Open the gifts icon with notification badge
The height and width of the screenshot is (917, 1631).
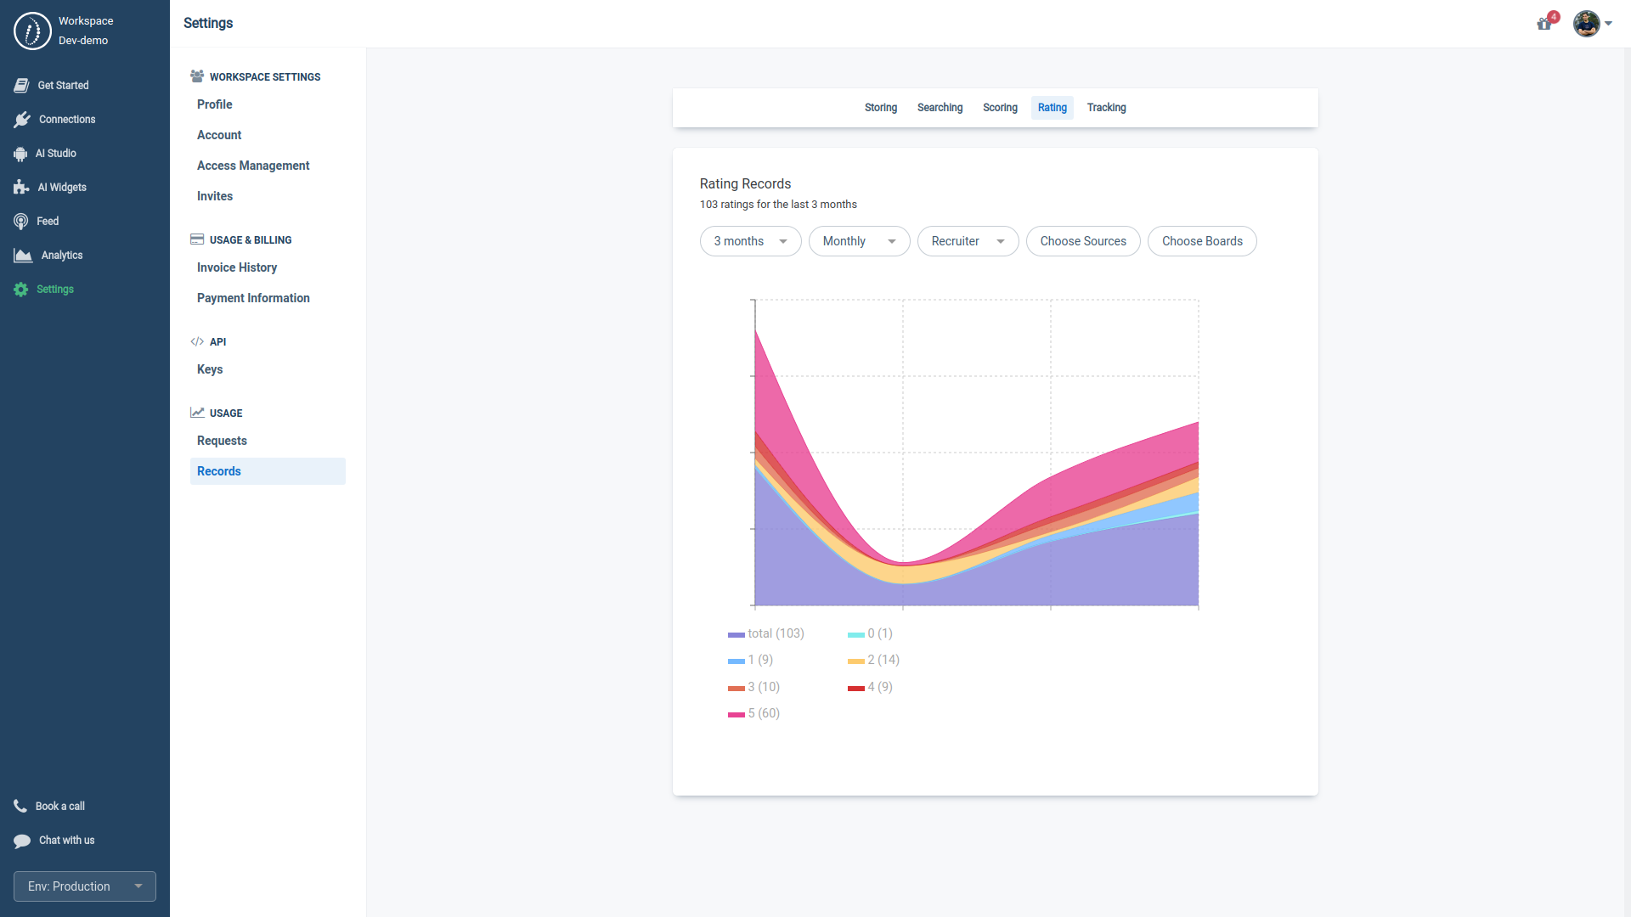[1544, 24]
